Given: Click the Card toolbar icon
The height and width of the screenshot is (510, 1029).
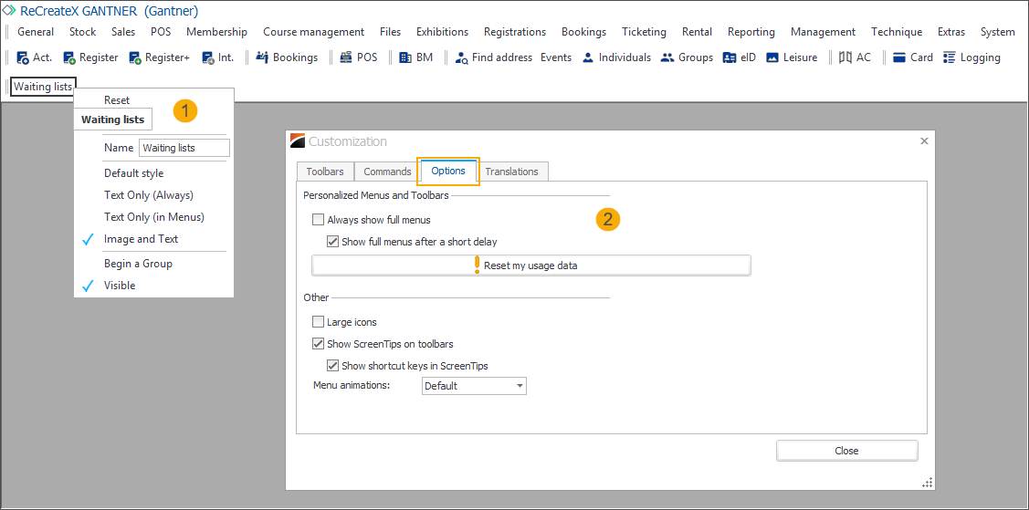Looking at the screenshot, I should pos(899,57).
